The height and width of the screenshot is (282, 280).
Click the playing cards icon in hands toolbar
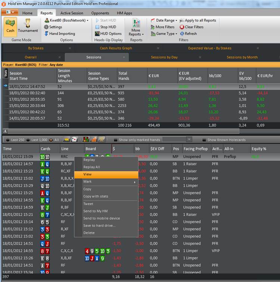74,140
